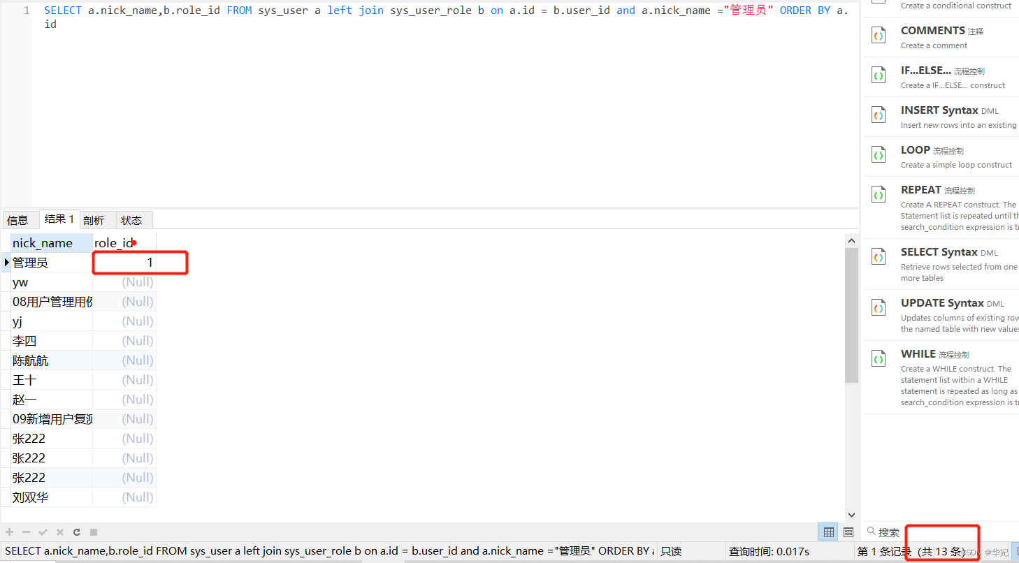Image resolution: width=1019 pixels, height=563 pixels.
Task: Select the 管理员 nick_name cell
Action: tap(51, 263)
